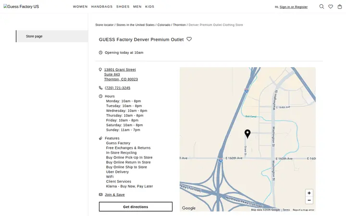Zoom out on the map
This screenshot has height=216, width=346.
309,200
